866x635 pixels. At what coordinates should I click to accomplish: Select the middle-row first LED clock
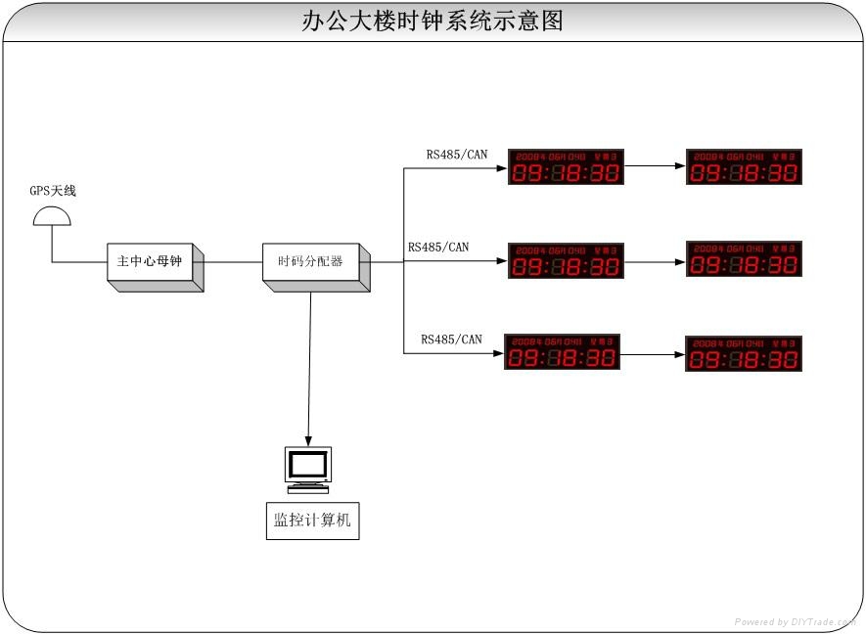pos(566,260)
